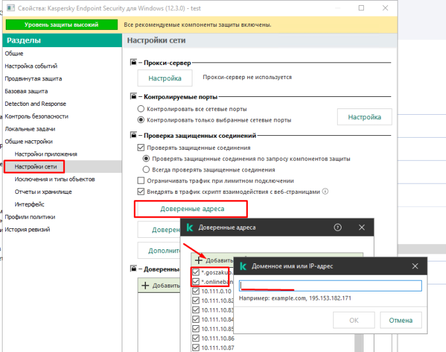446x352 pixels.
Task: Enable Ограничивать трафик при лимитном подключении
Action: click(x=141, y=180)
